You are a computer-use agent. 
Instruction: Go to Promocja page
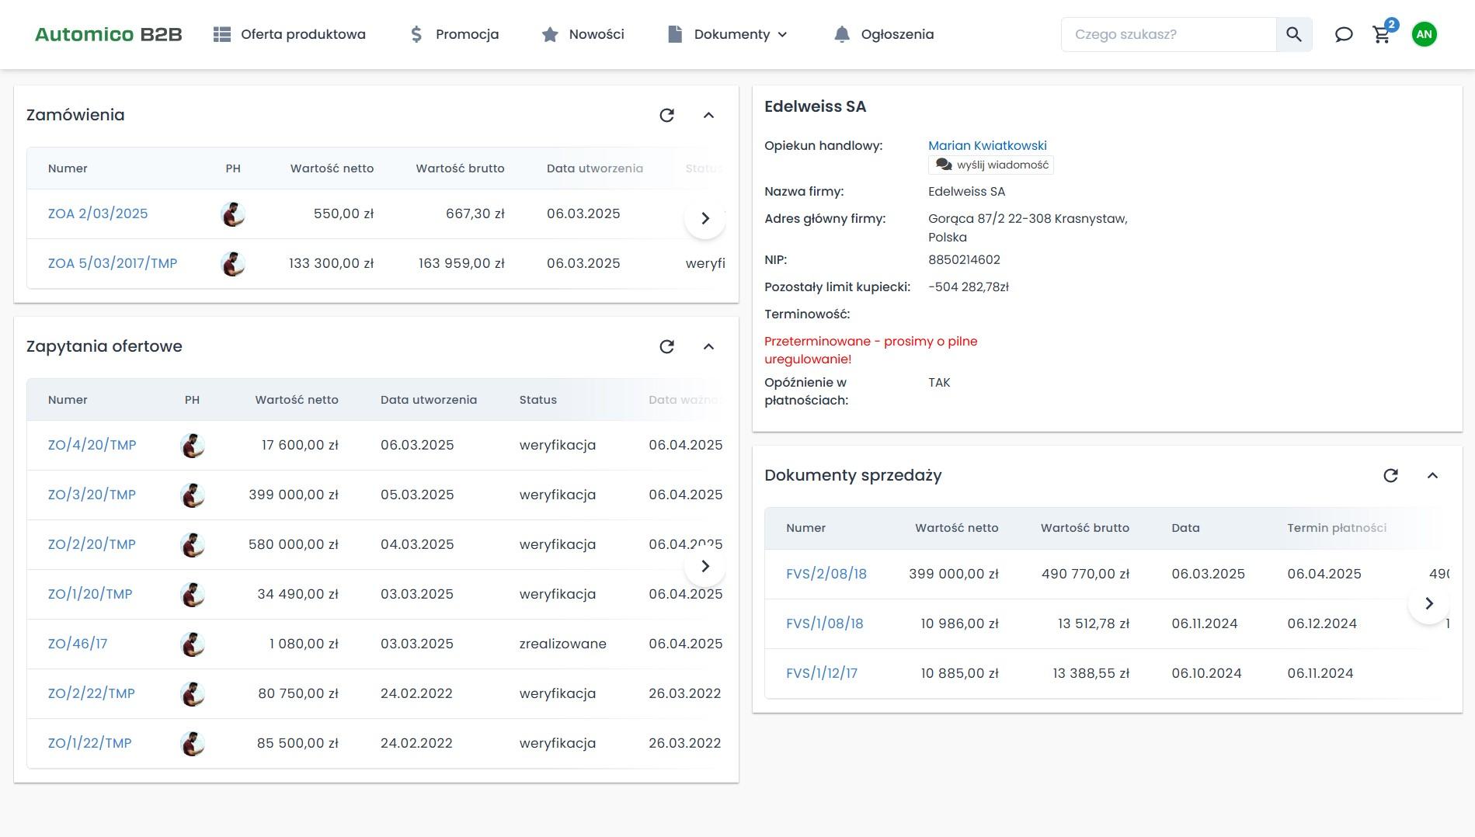(454, 34)
